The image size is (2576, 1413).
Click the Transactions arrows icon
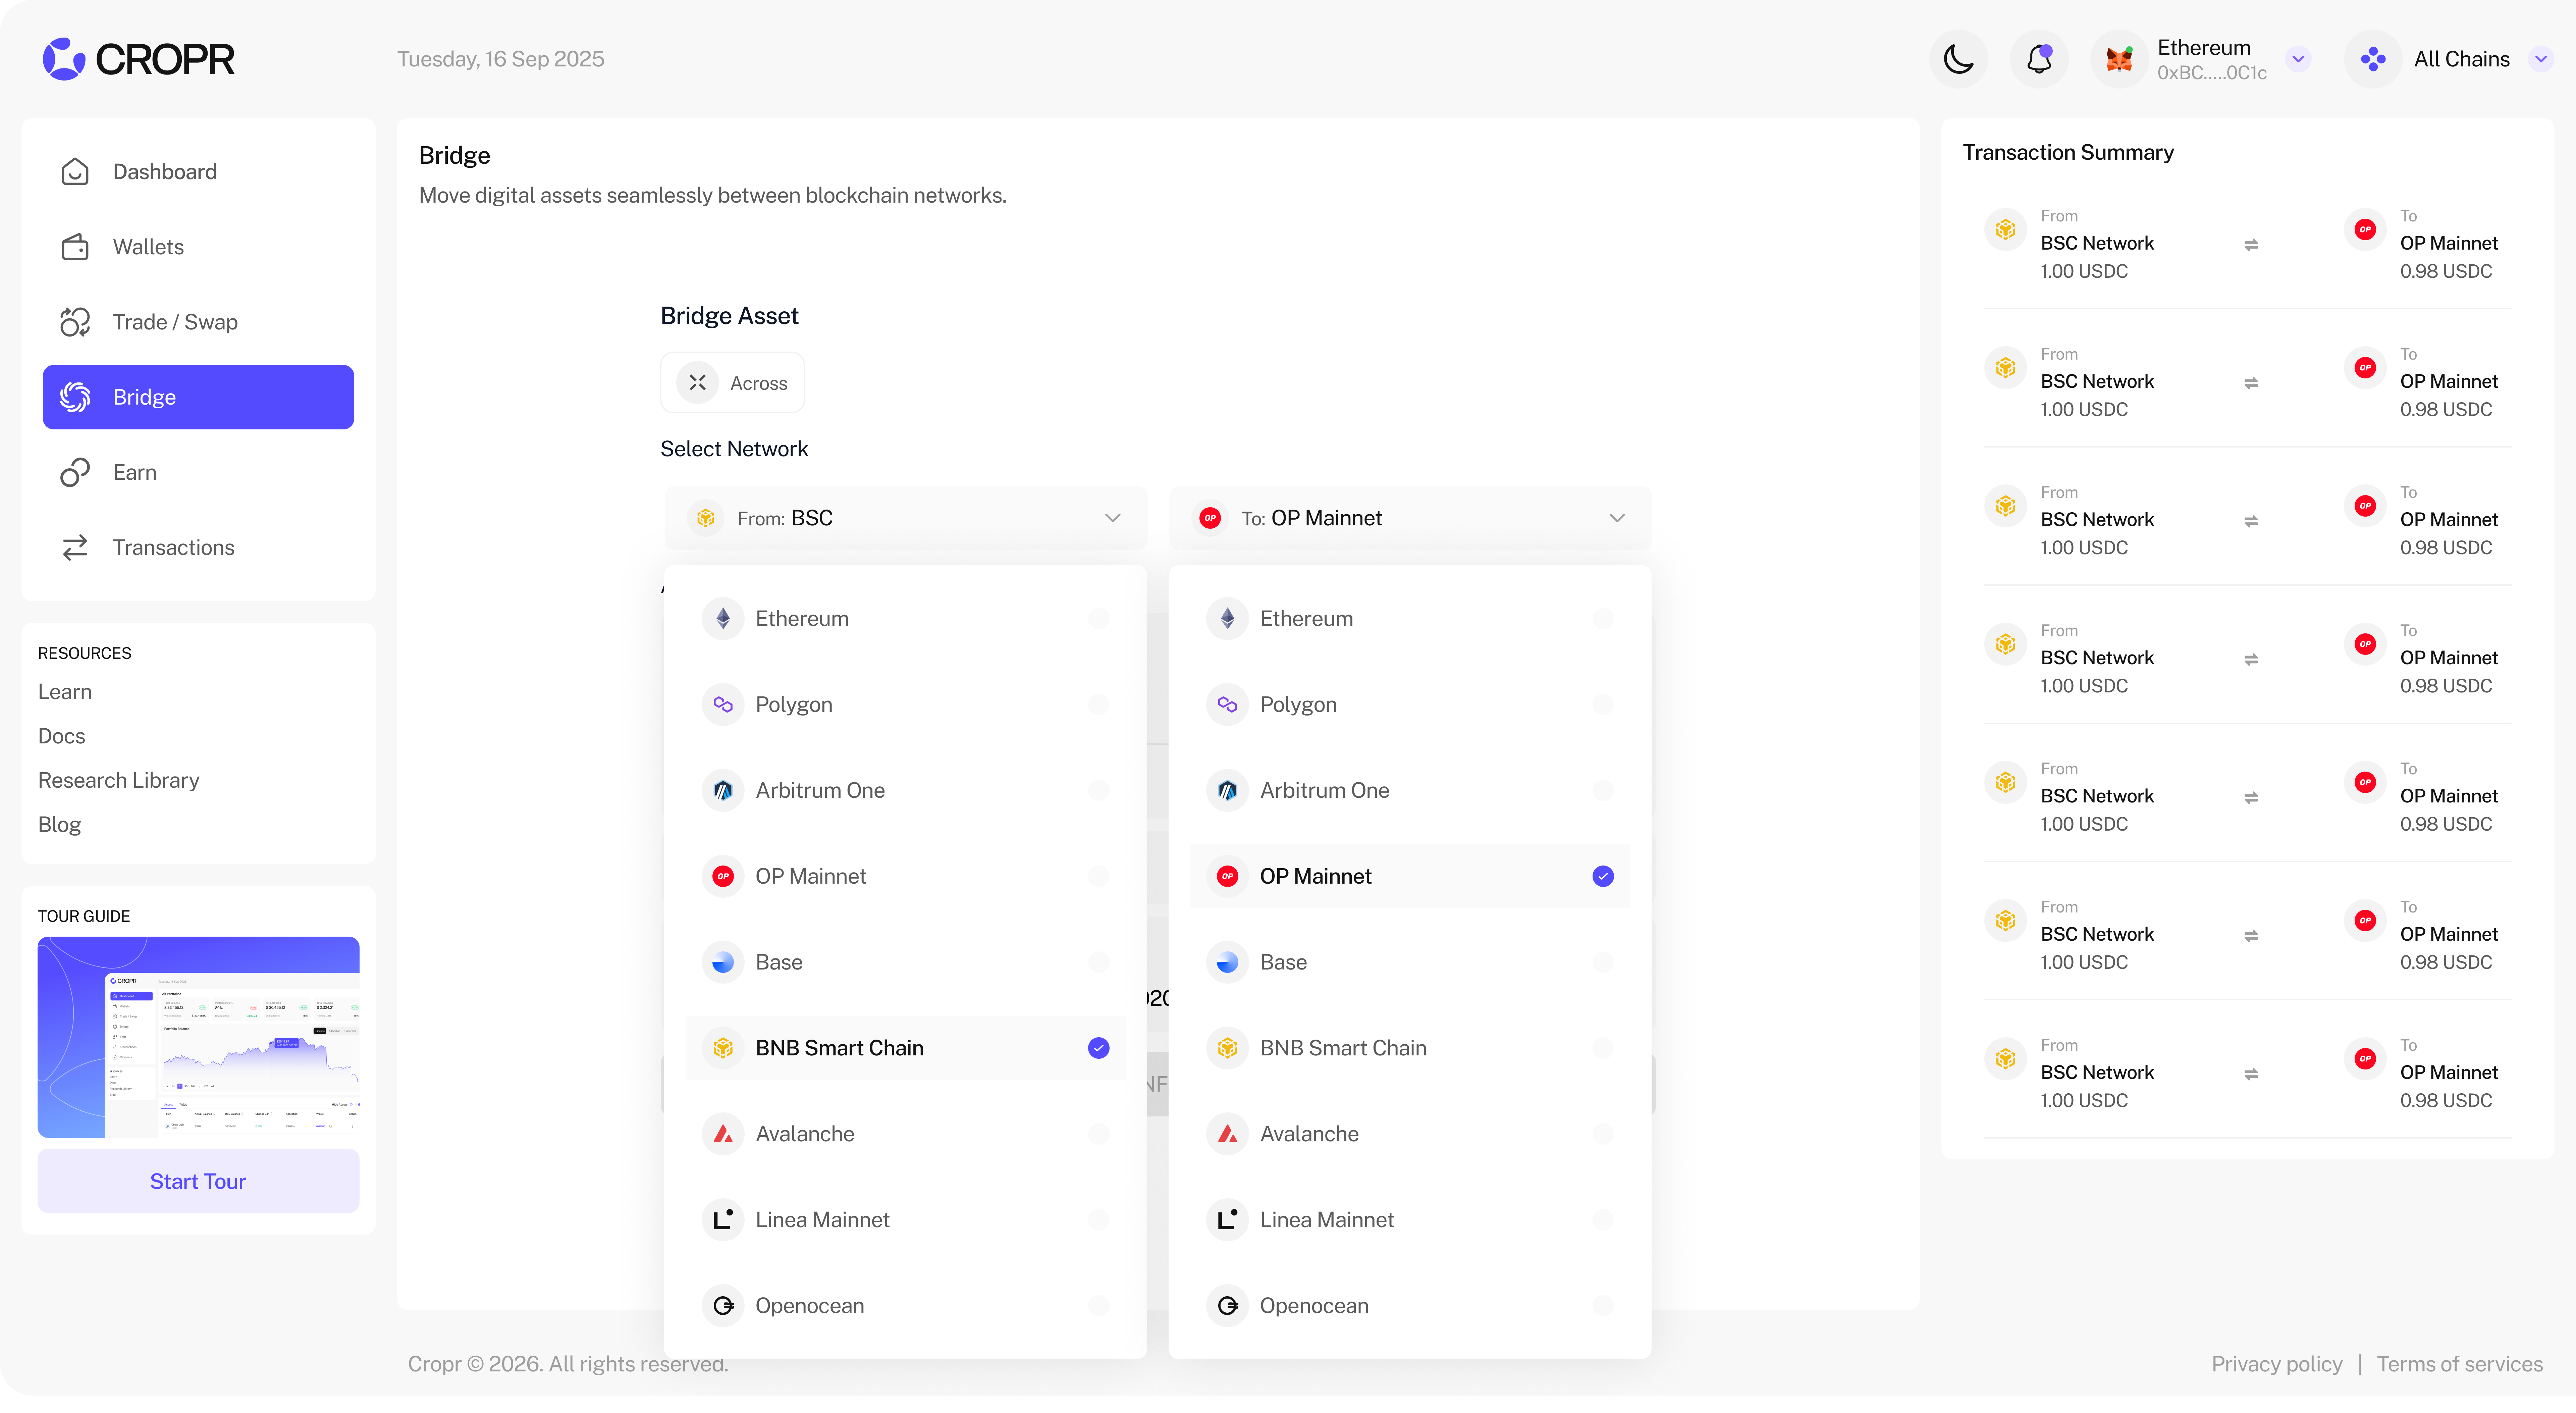point(75,547)
